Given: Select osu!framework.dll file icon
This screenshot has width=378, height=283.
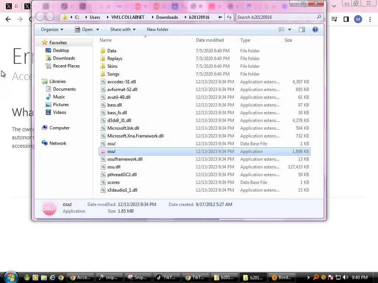Looking at the screenshot, I should [x=103, y=159].
